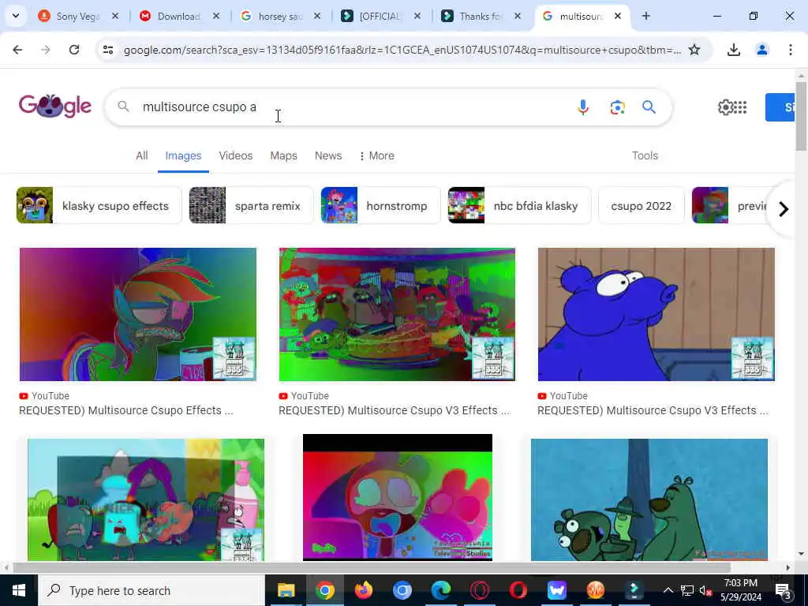Bookmark this page with the star icon
The image size is (808, 606).
694,50
